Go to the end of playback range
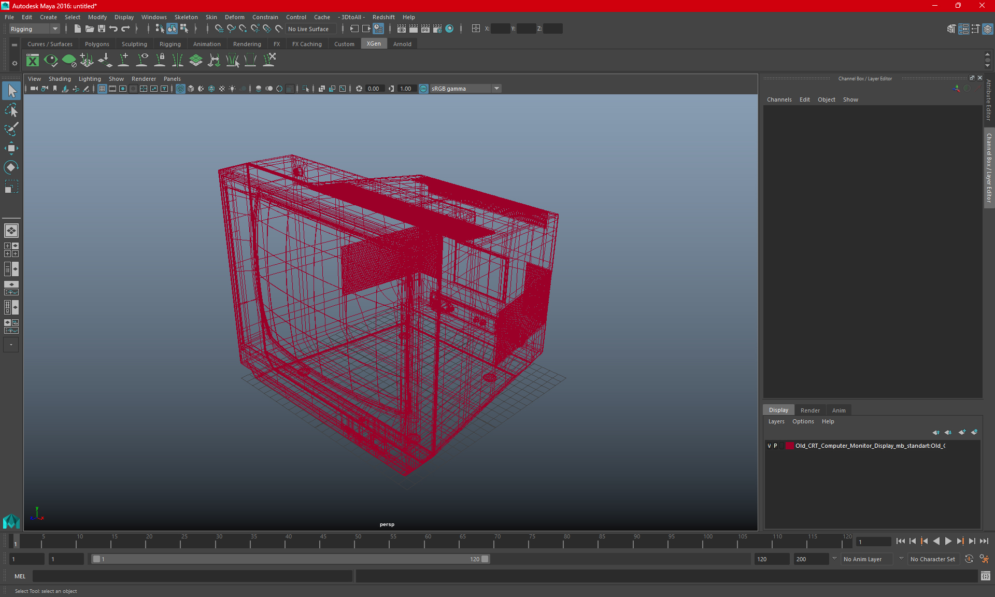This screenshot has height=597, width=995. point(984,541)
